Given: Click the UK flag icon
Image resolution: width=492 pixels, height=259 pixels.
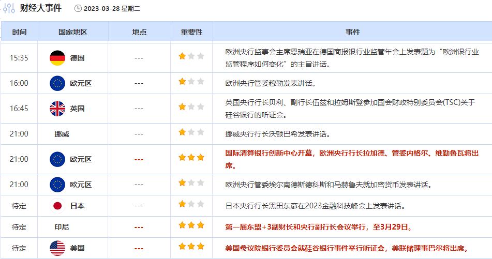Looking at the screenshot, I should (x=57, y=109).
